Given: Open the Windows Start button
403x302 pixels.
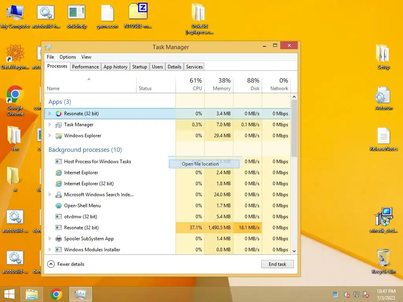Looking at the screenshot, I should (x=9, y=294).
